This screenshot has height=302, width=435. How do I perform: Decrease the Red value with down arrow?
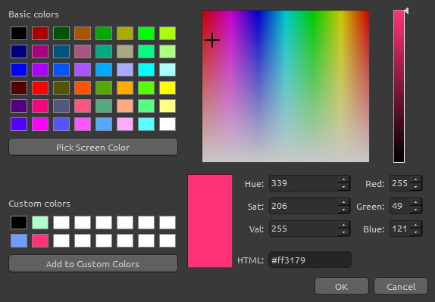pyautogui.click(x=415, y=187)
